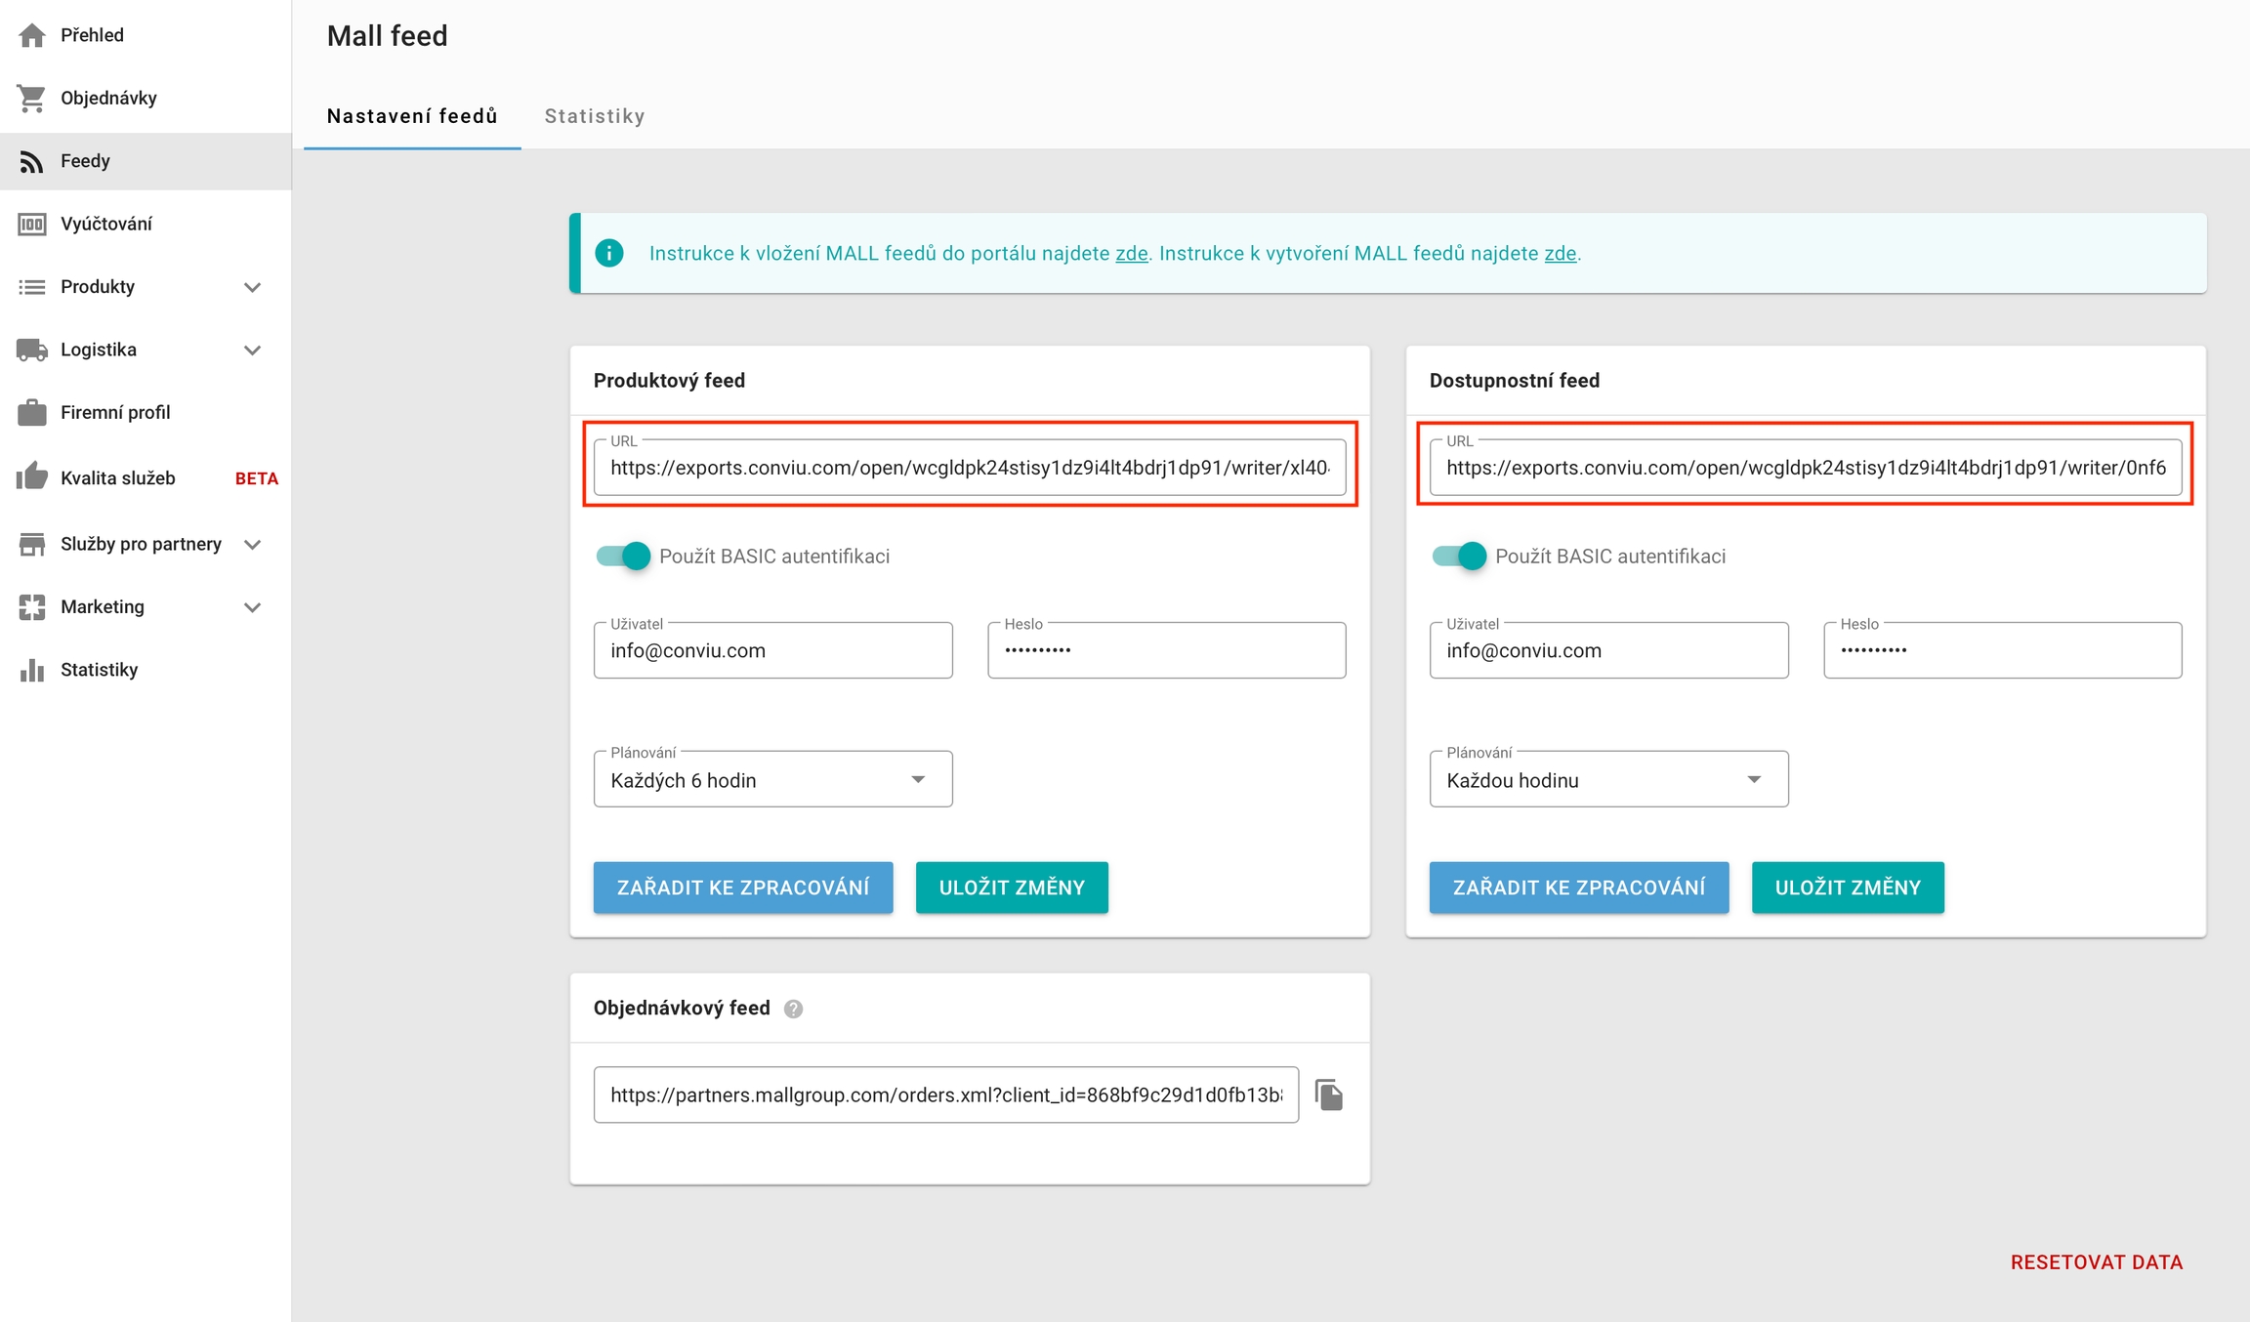Open the Plánování dropdown showing Každou hodinu
The width and height of the screenshot is (2250, 1322).
pyautogui.click(x=1608, y=779)
